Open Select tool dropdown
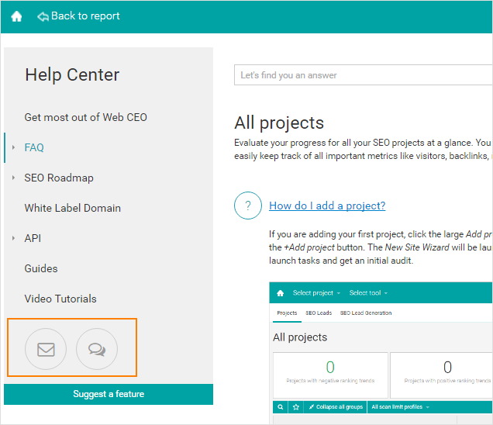 click(x=368, y=293)
